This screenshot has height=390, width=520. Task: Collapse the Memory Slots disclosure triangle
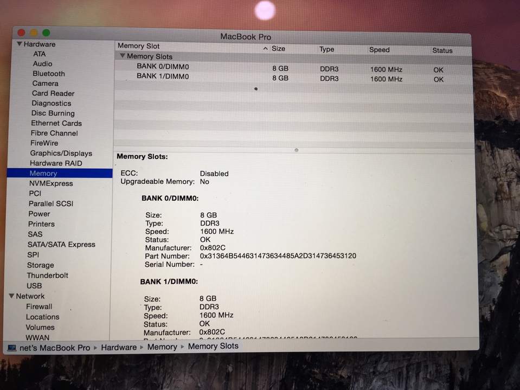click(123, 56)
